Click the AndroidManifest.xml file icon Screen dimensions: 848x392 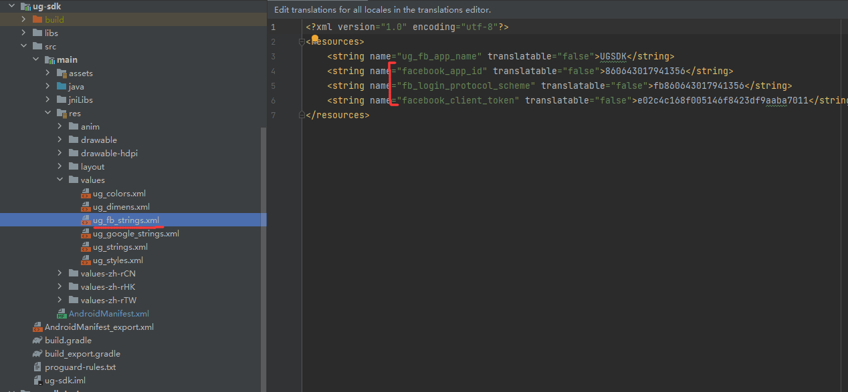pos(62,314)
